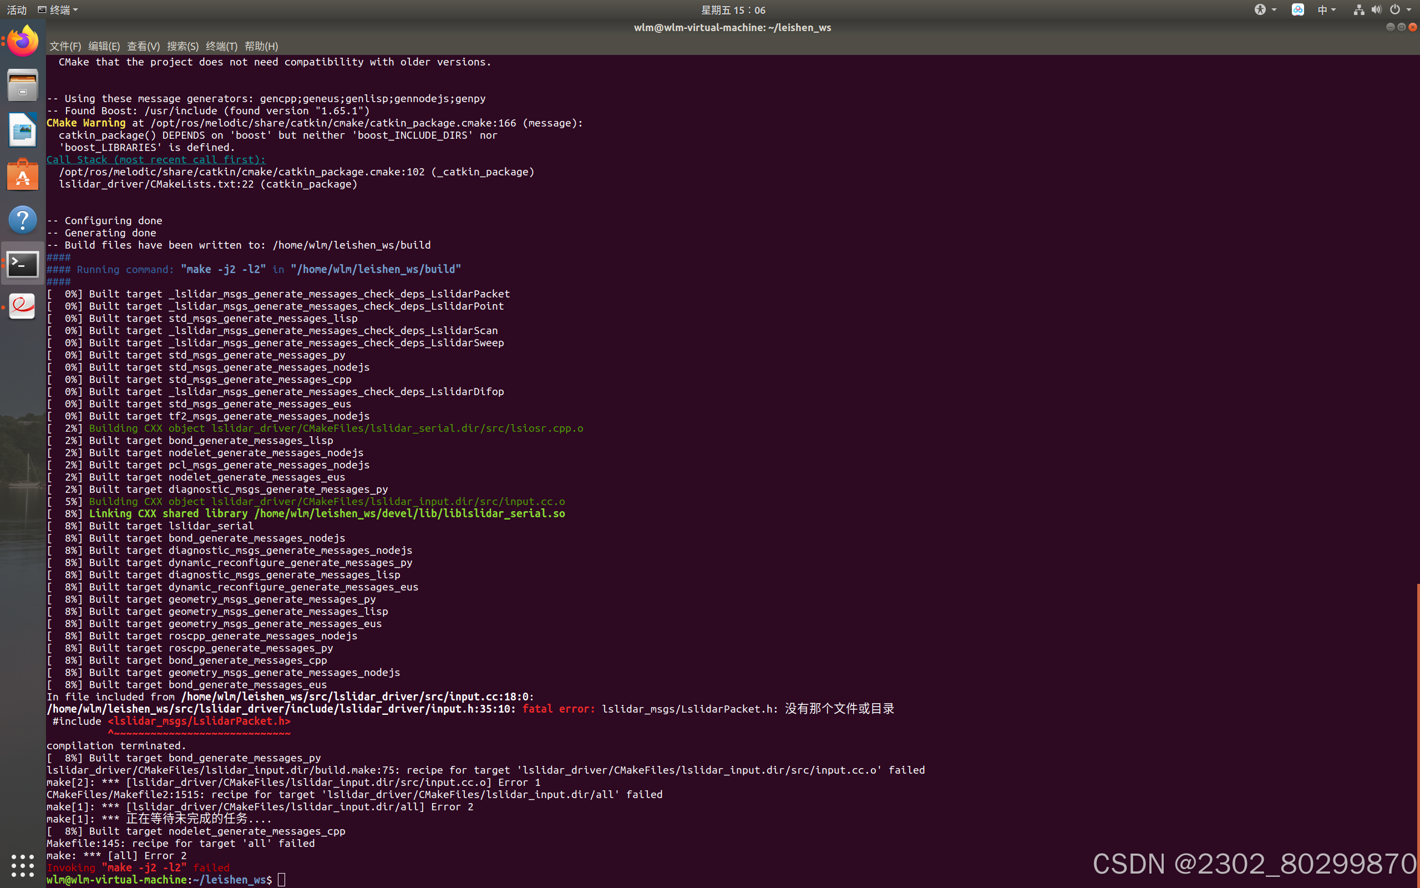The image size is (1420, 888).
Task: Open Ubuntu Software store icon
Action: [22, 175]
